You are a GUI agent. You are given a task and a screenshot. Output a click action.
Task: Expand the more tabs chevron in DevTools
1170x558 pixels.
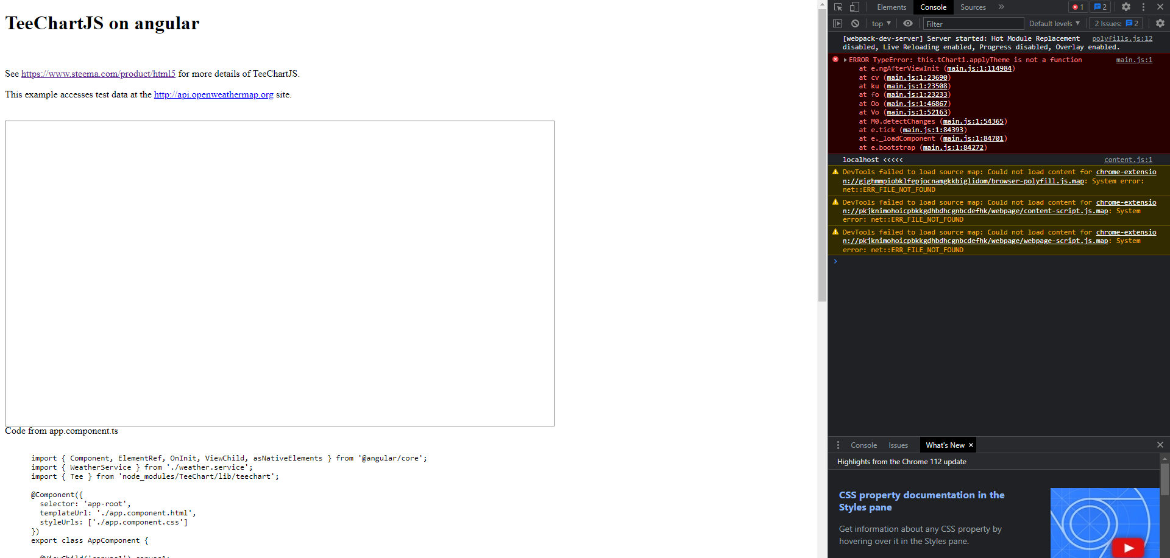(x=1001, y=7)
